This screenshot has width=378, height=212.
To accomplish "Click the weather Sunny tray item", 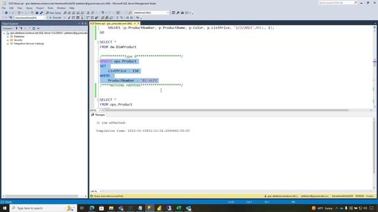I will point(322,208).
